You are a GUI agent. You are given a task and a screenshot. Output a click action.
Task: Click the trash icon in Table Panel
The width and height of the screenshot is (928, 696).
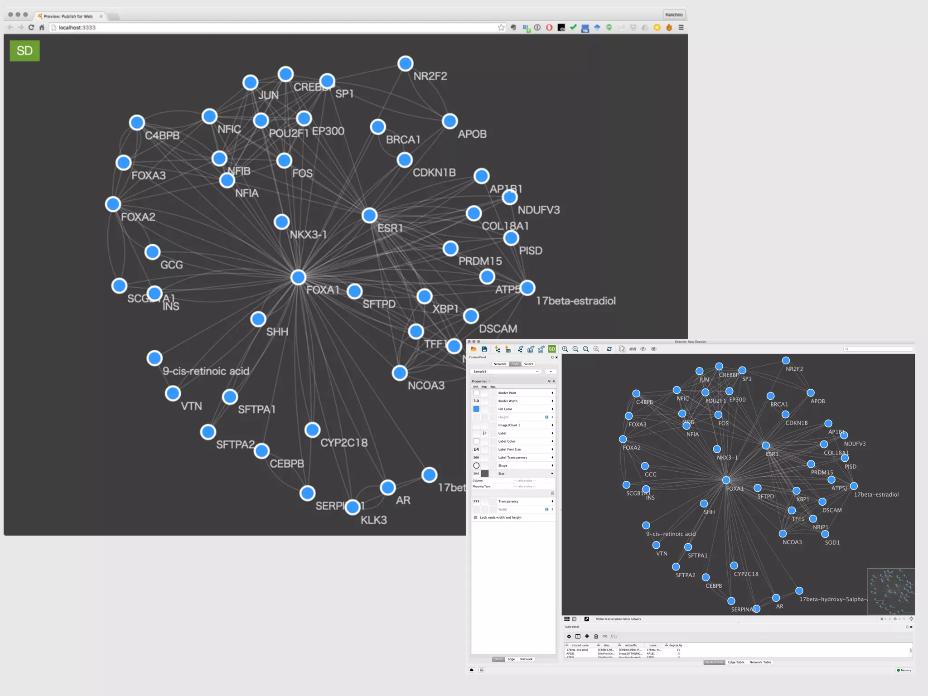(x=596, y=636)
